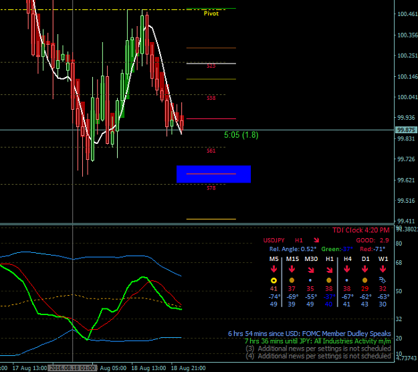Click the M15 down arrow trend icon
Image resolution: width=418 pixels, height=372 pixels.
(x=292, y=269)
